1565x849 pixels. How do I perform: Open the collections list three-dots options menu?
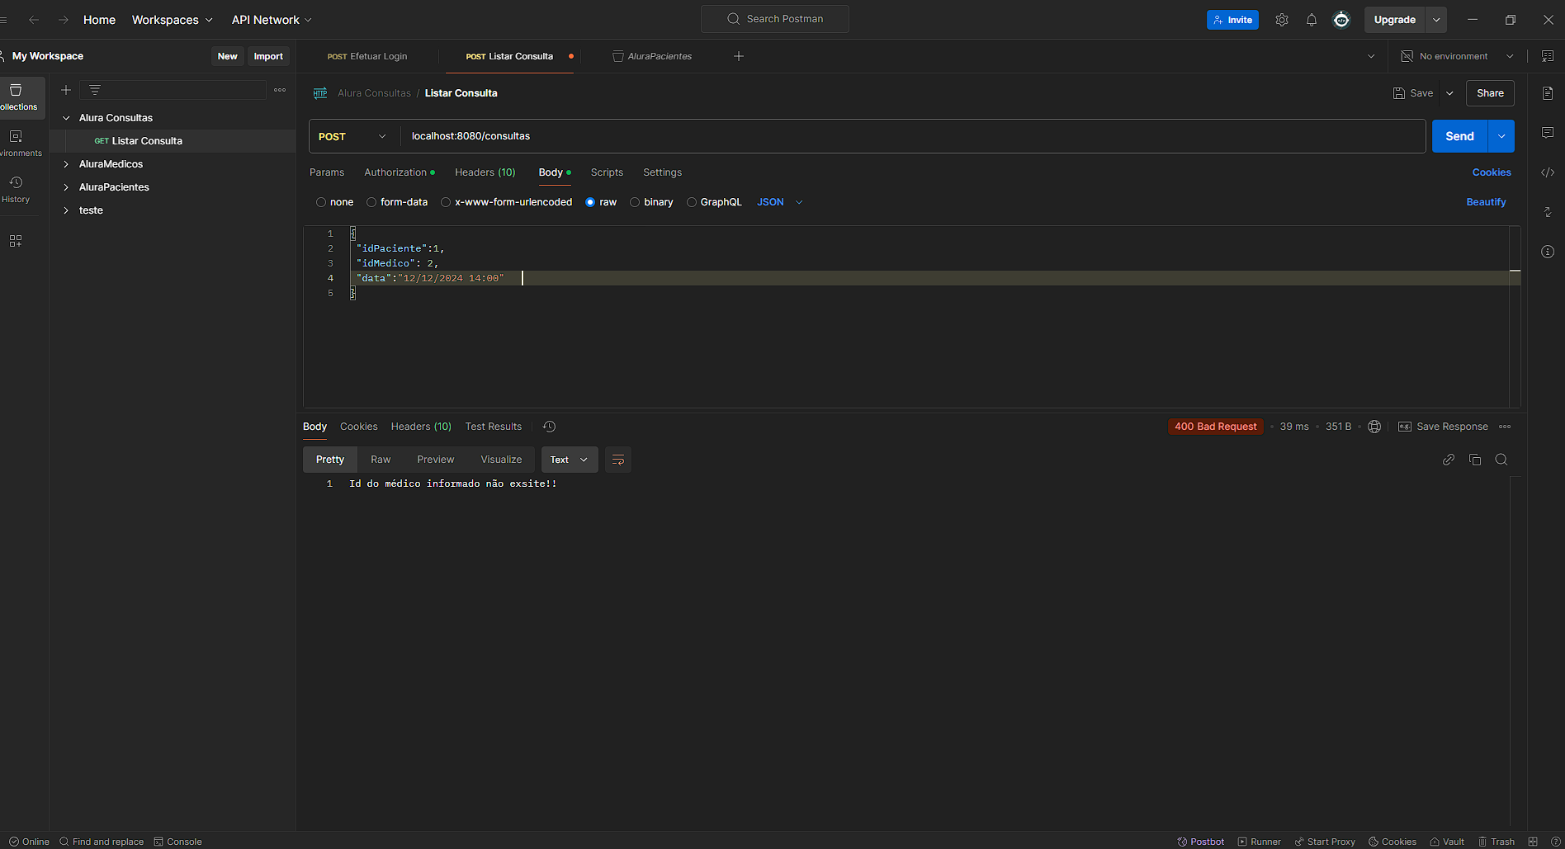pyautogui.click(x=280, y=90)
